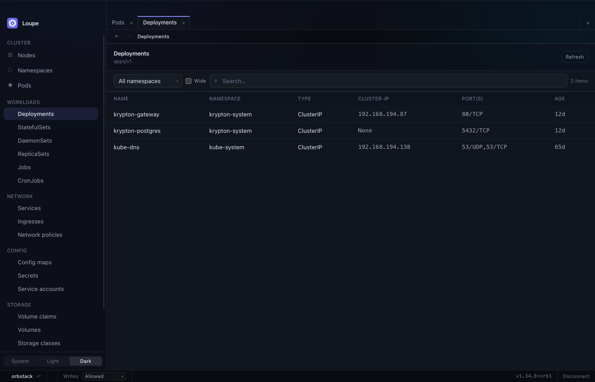The width and height of the screenshot is (595, 382).
Task: Click the search magnifier icon
Action: [x=216, y=81]
